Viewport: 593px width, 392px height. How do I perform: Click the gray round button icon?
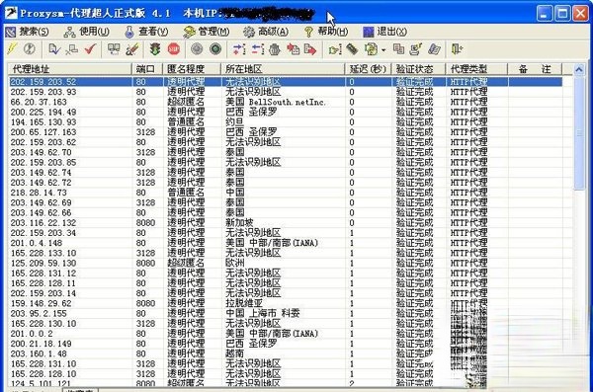(x=197, y=49)
